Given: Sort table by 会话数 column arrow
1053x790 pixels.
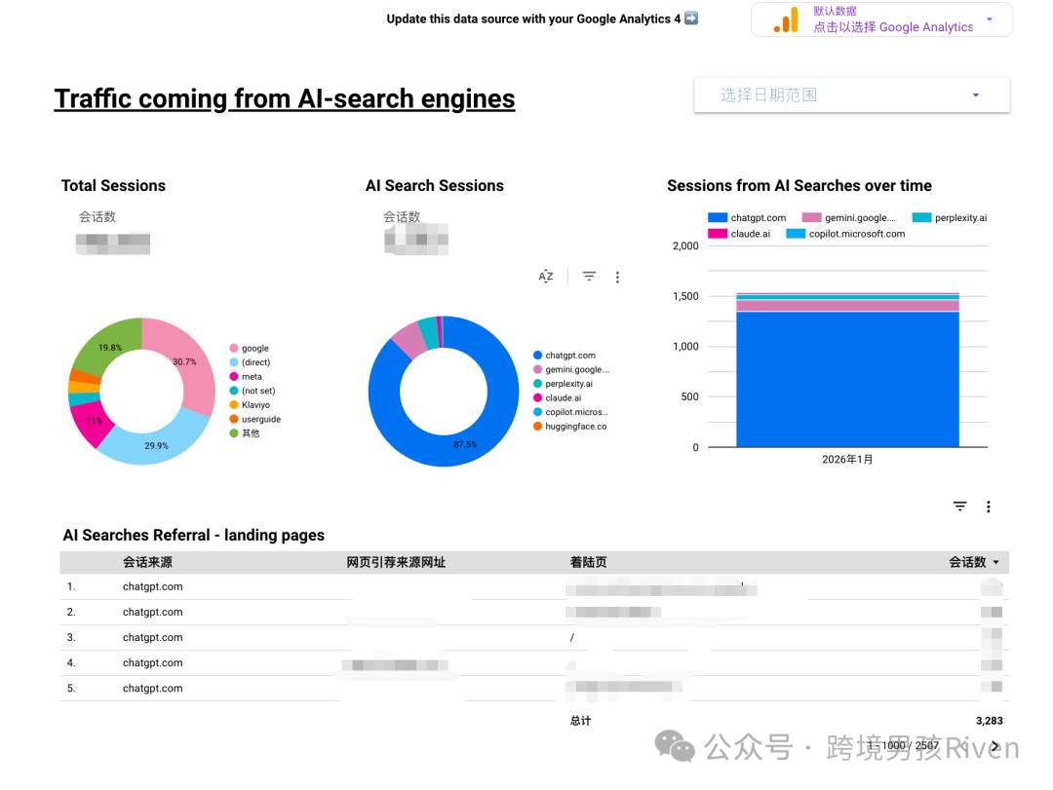Looking at the screenshot, I should pyautogui.click(x=995, y=562).
